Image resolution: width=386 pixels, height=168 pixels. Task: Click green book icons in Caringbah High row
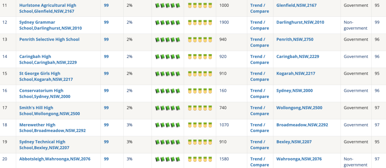[168, 57]
